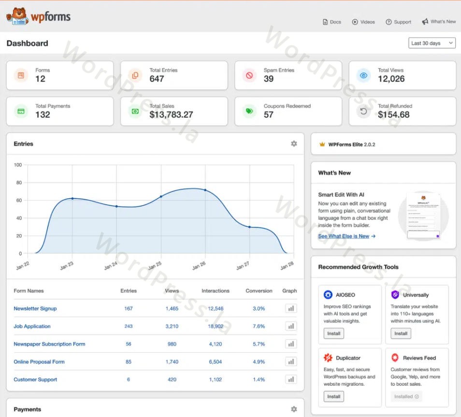Screen dimensions: 461x417
Task: Click the WPForms Elite crown icon
Action: pos(322,144)
